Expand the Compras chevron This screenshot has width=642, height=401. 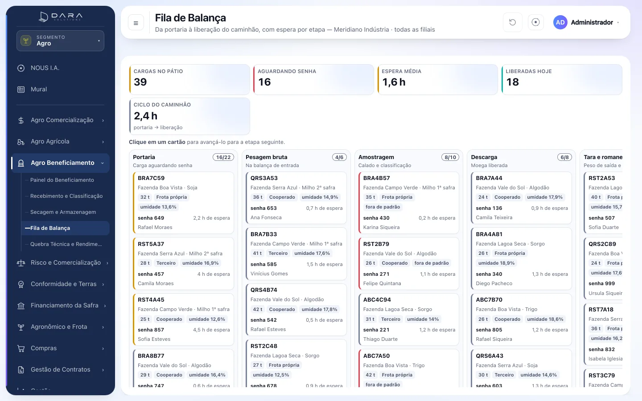[x=103, y=348]
